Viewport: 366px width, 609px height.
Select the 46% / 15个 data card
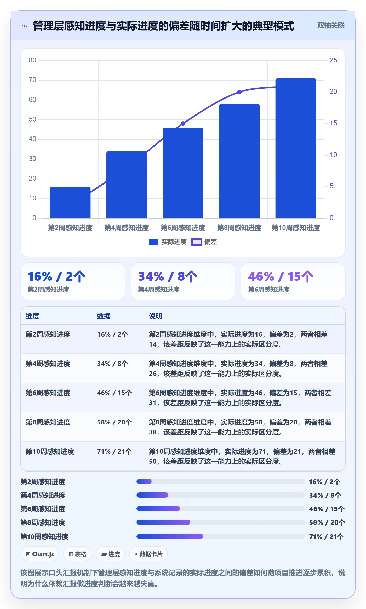tap(293, 281)
